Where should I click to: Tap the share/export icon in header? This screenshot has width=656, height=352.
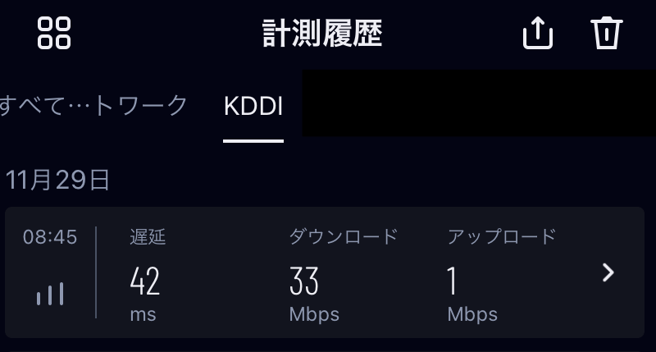(538, 33)
